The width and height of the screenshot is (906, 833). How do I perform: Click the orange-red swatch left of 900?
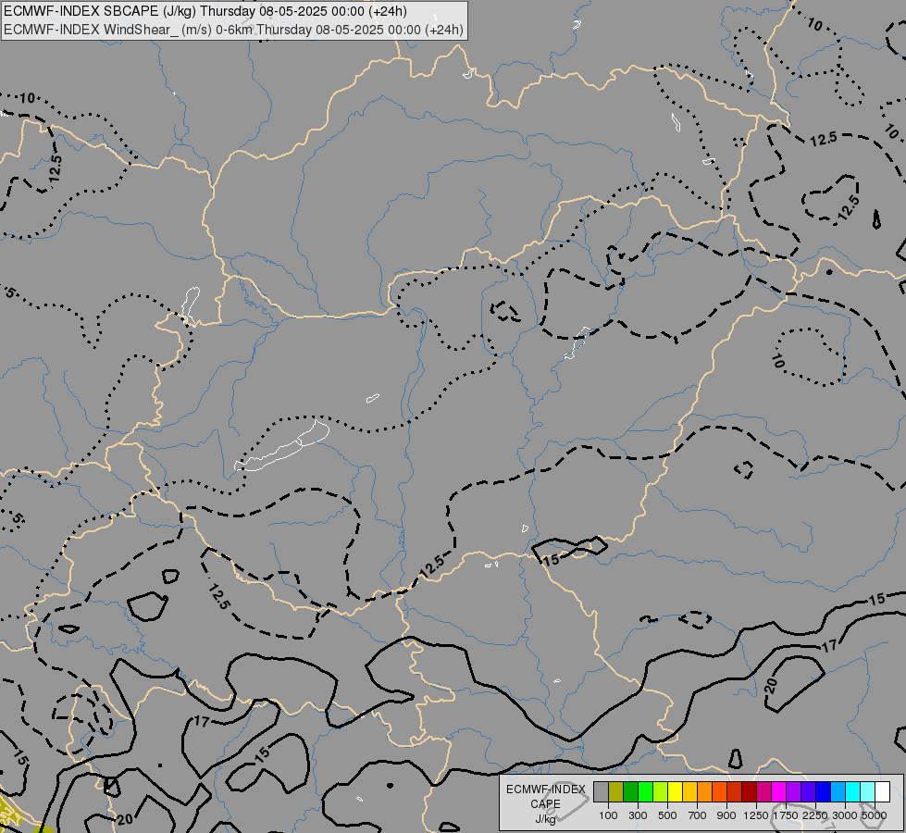pos(719,791)
